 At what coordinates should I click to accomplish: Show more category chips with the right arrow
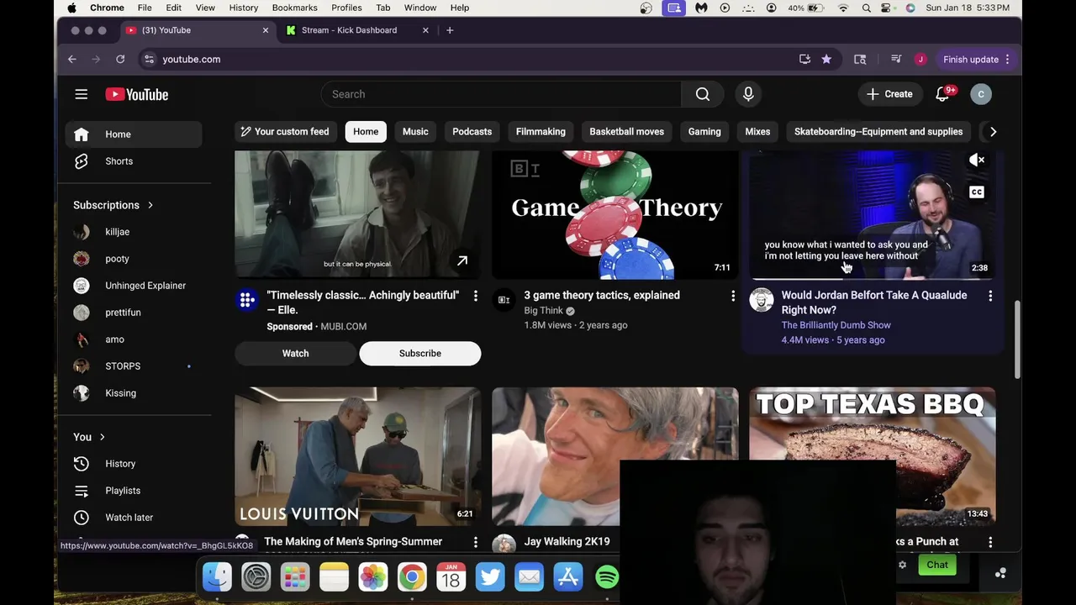[993, 132]
